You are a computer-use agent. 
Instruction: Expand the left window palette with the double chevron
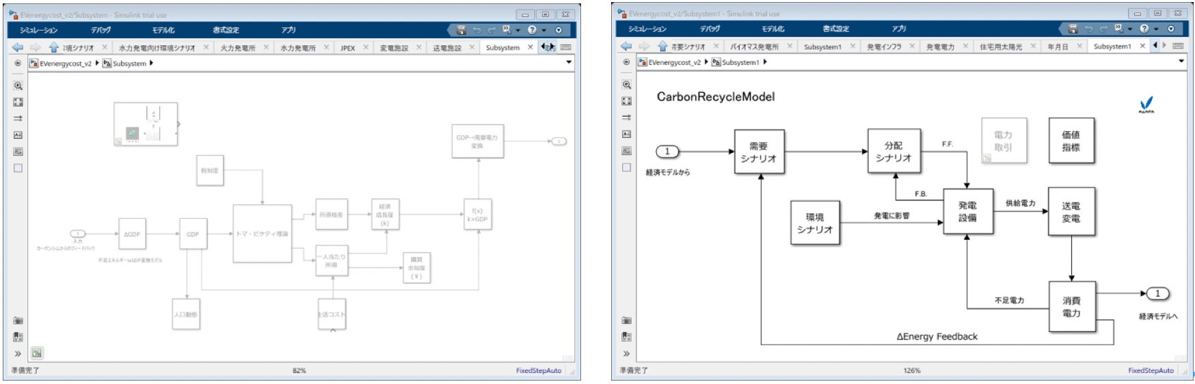(18, 353)
